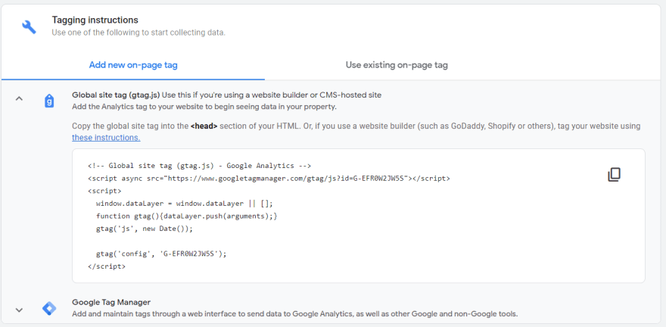This screenshot has width=666, height=327.
Task: Click the gtag('js', new Date()) line
Action: [x=145, y=229]
